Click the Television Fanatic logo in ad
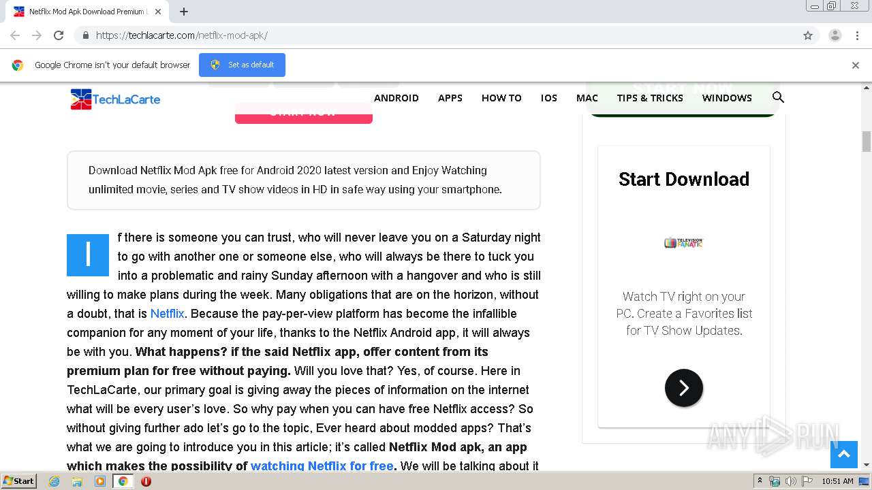The image size is (872, 490). (x=684, y=242)
